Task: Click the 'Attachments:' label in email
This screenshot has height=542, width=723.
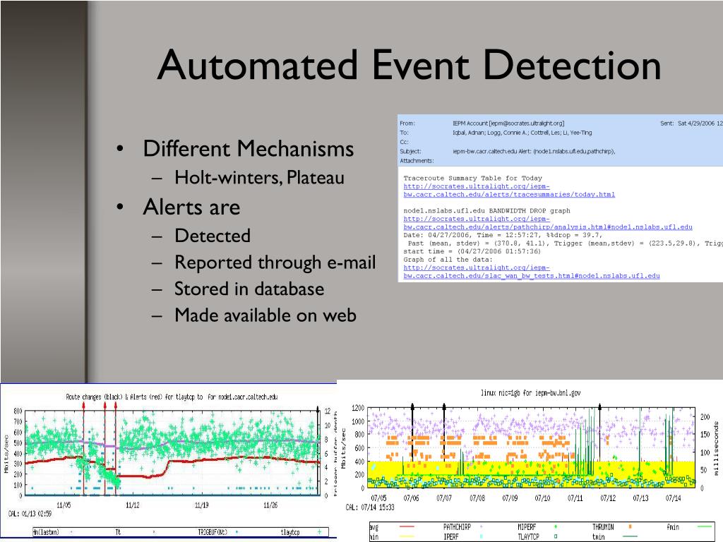Action: 417,161
